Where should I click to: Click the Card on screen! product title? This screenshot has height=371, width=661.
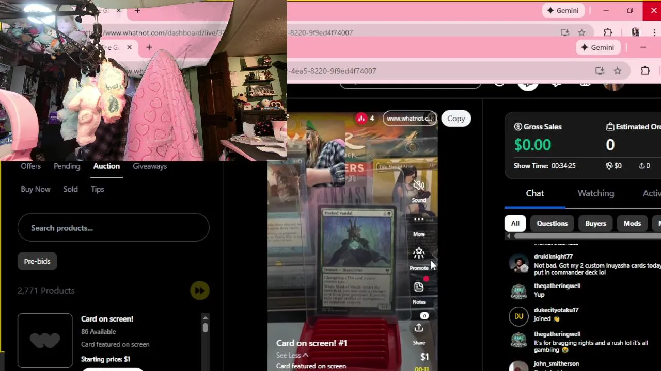click(x=107, y=319)
